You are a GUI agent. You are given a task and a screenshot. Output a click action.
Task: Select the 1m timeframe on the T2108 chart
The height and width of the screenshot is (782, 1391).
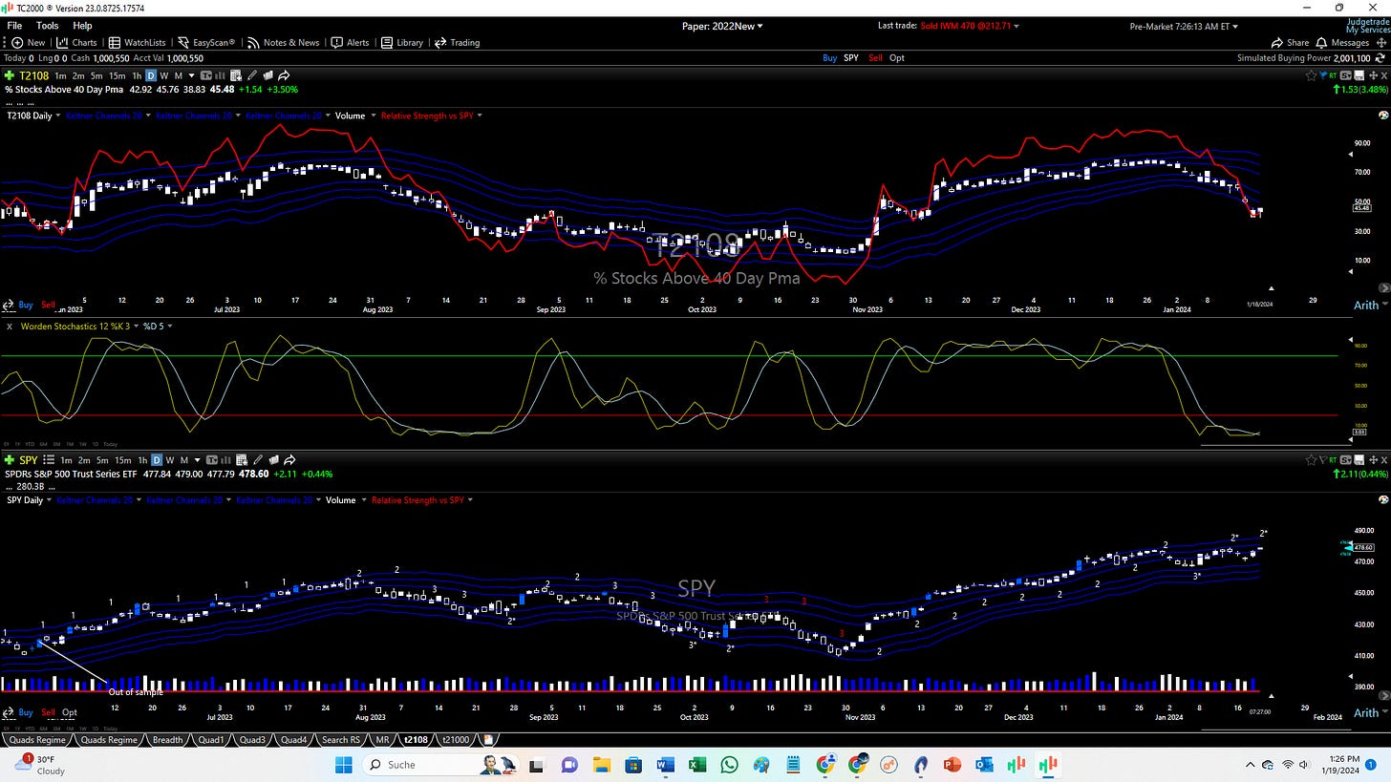tap(61, 75)
